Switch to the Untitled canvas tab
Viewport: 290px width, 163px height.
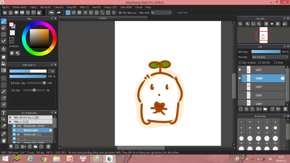(x=103, y=18)
